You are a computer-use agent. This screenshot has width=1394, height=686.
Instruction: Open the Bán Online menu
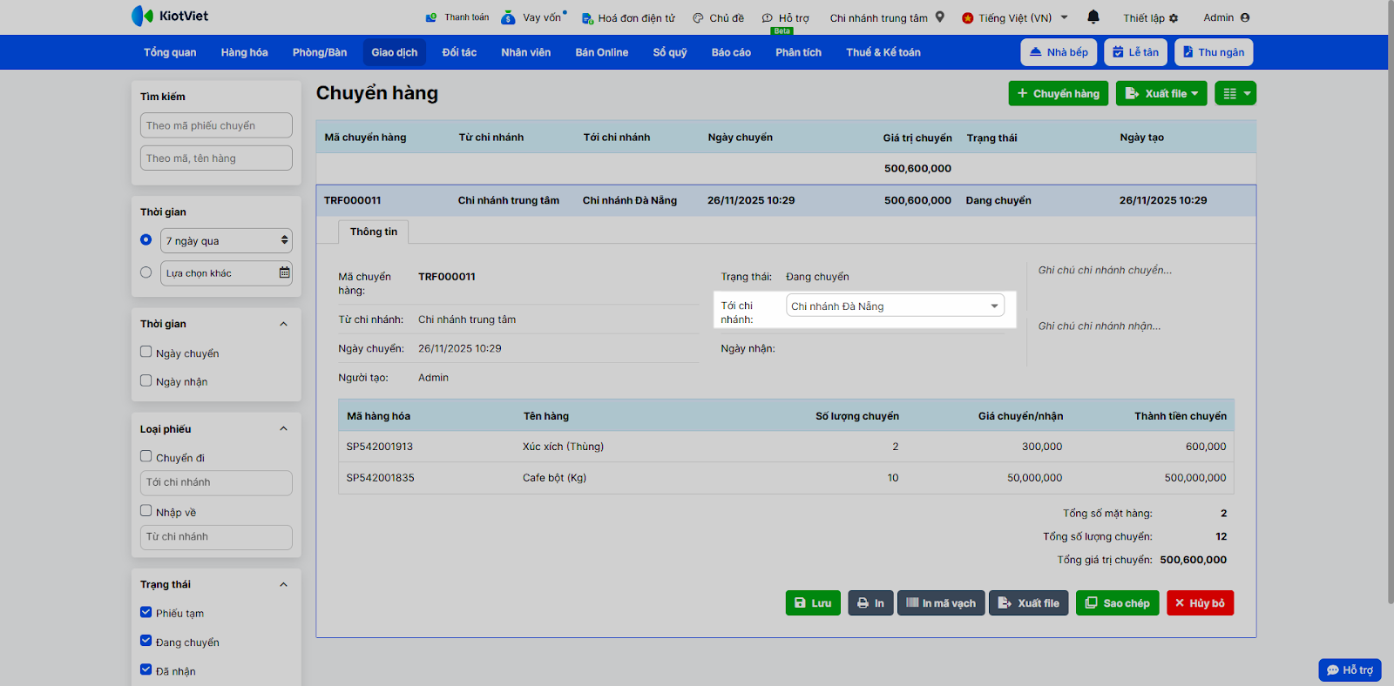tap(602, 52)
